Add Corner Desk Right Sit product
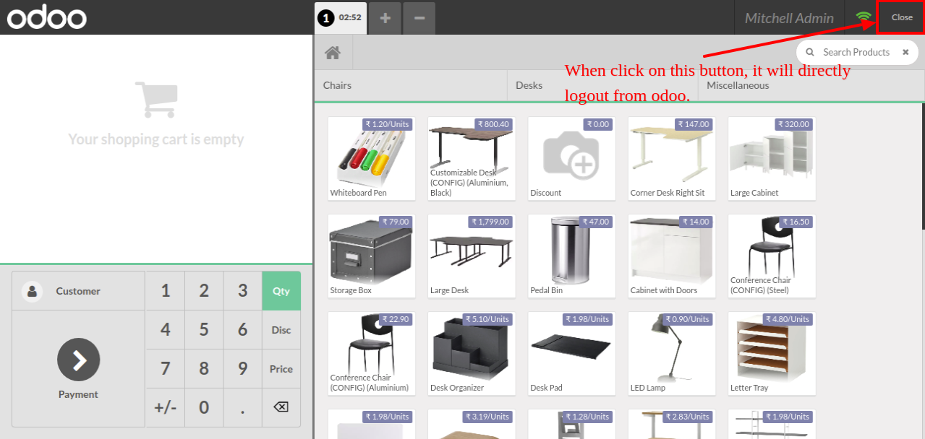The height and width of the screenshot is (439, 925). click(672, 158)
